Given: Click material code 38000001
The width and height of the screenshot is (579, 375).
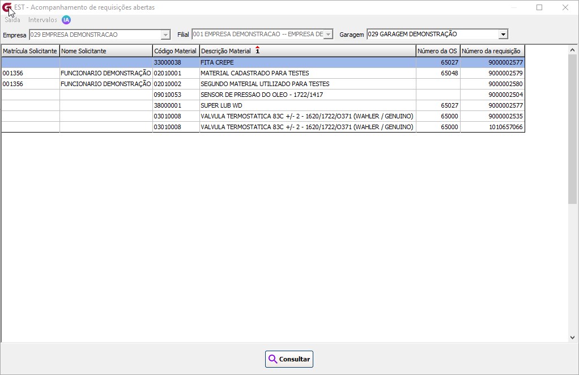Looking at the screenshot, I should pos(176,105).
